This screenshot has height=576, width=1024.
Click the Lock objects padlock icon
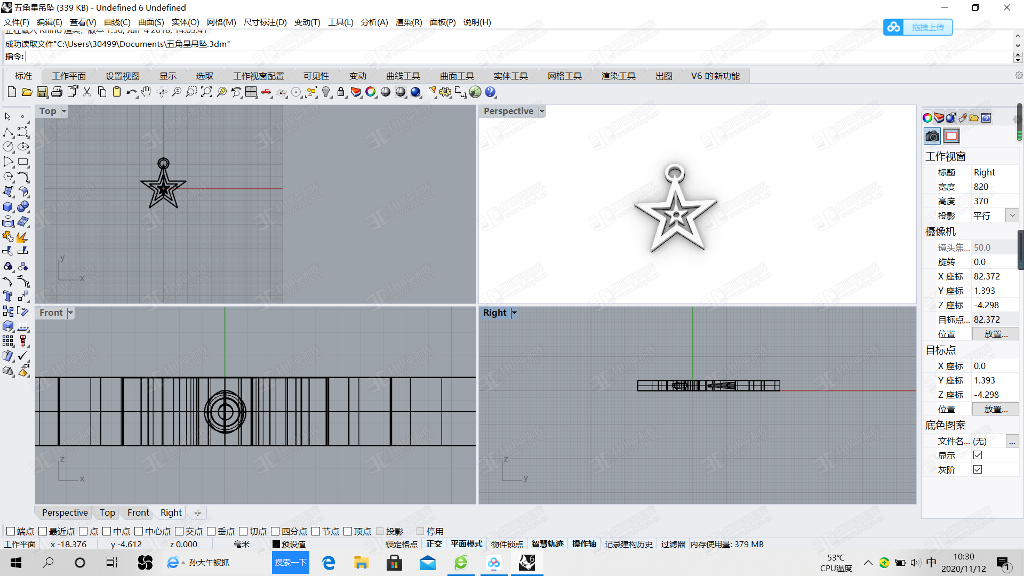341,92
